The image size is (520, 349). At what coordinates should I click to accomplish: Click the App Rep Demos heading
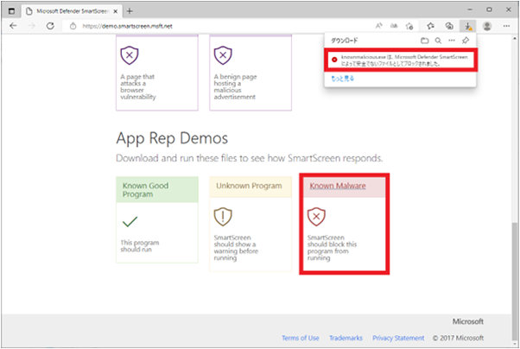tap(172, 138)
